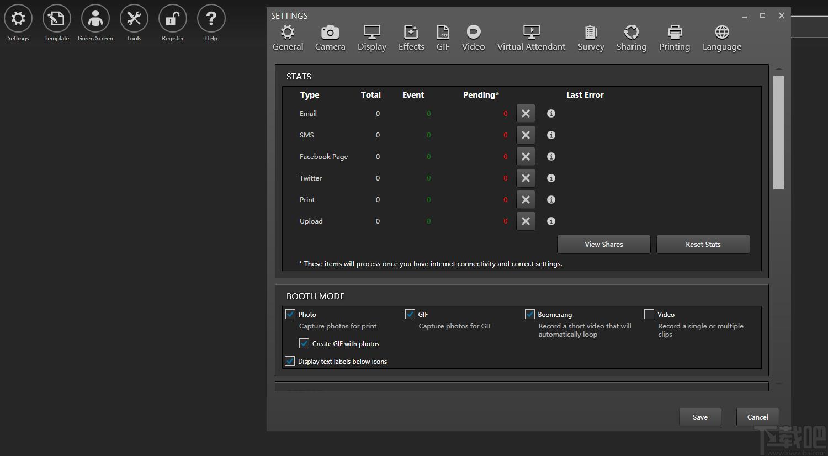Open the Virtual Attendant tab
The width and height of the screenshot is (828, 456).
click(531, 38)
